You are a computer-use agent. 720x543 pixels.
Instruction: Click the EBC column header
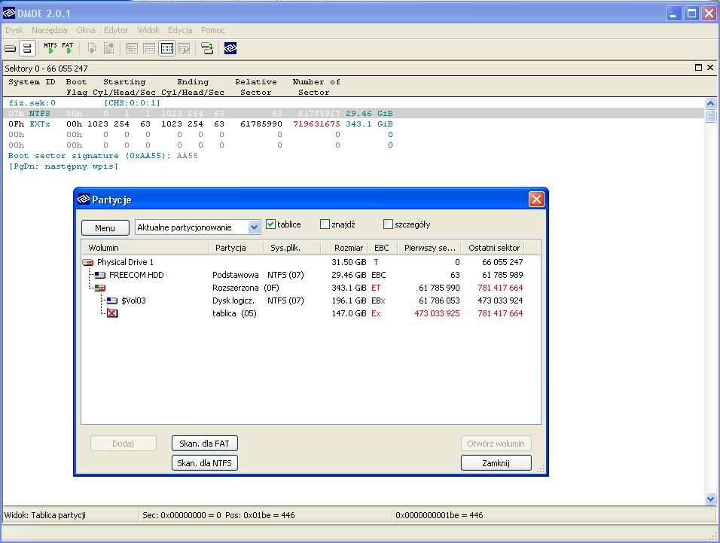[x=382, y=248]
